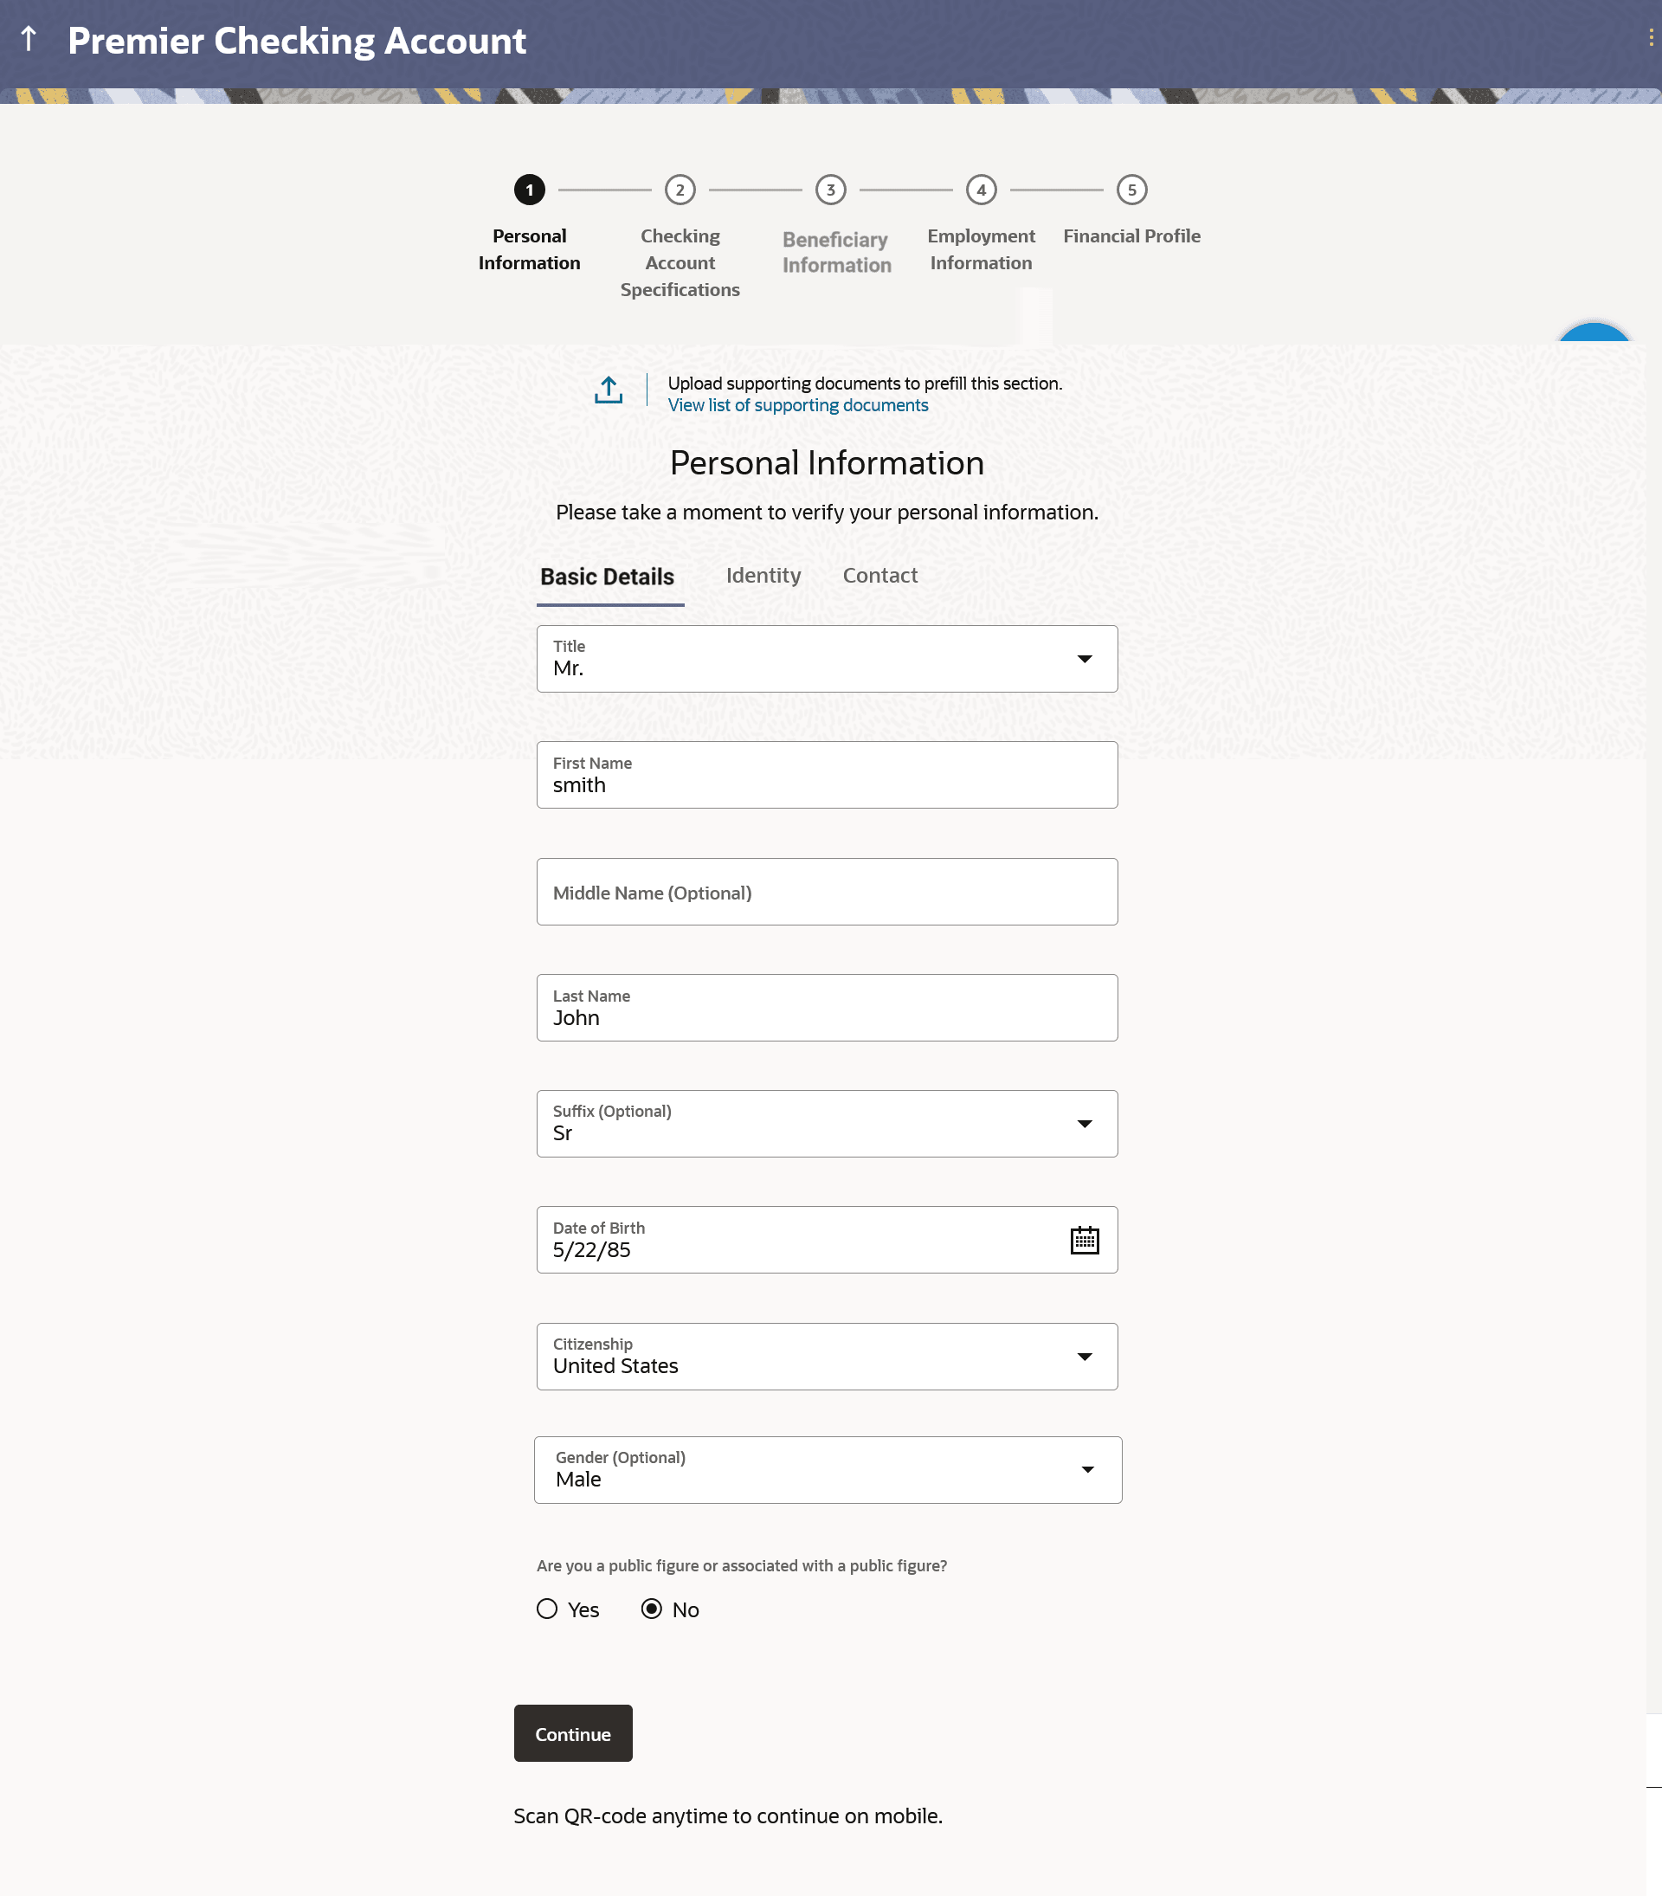1662x1896 pixels.
Task: Switch to the Identity tab
Action: pos(763,575)
